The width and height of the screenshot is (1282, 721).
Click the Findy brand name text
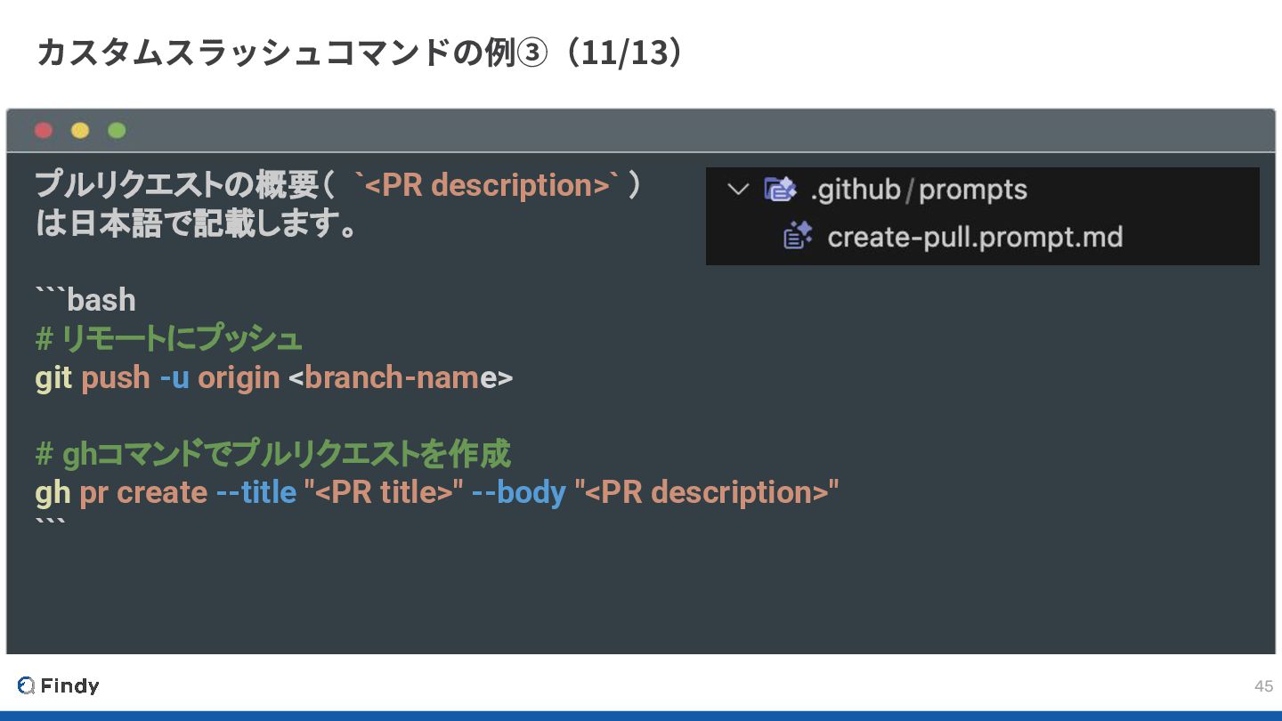[70, 685]
